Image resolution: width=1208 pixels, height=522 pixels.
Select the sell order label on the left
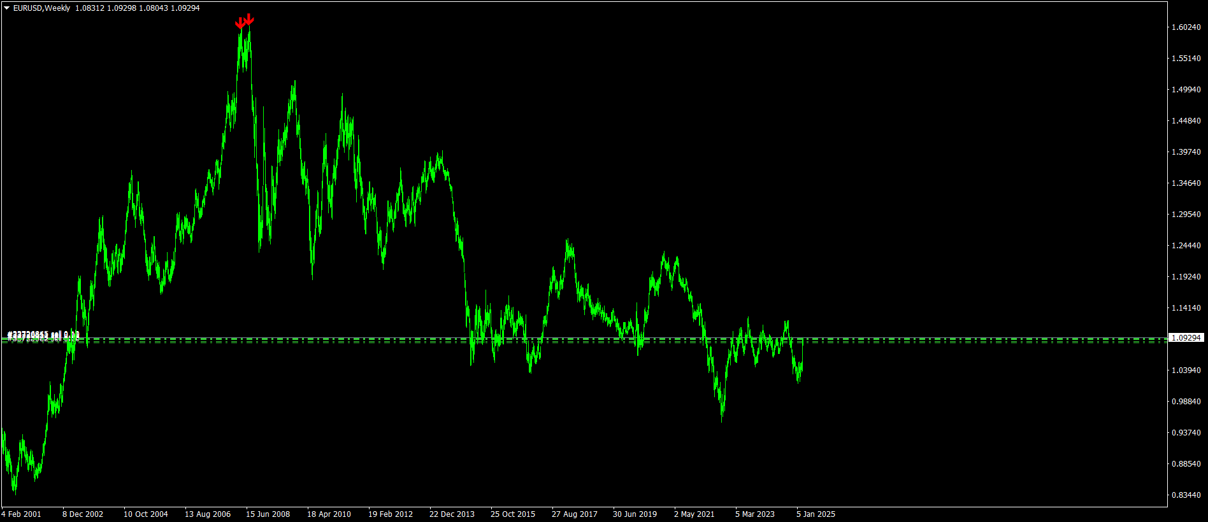[43, 335]
